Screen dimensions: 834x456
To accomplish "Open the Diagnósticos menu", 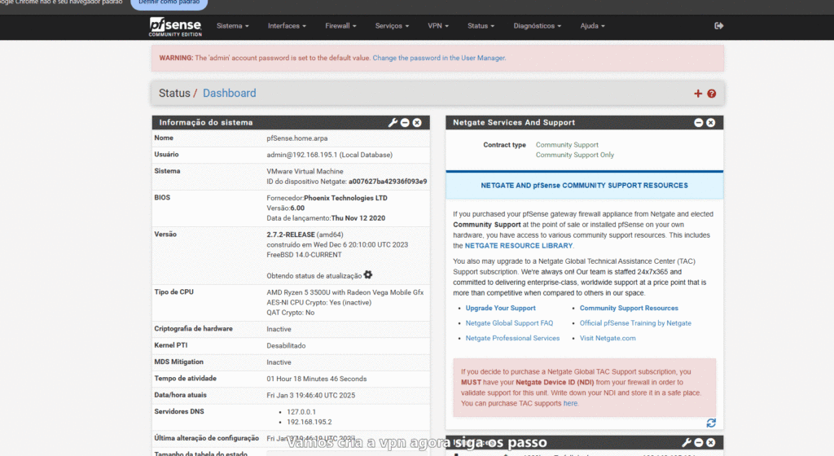I will pos(538,25).
